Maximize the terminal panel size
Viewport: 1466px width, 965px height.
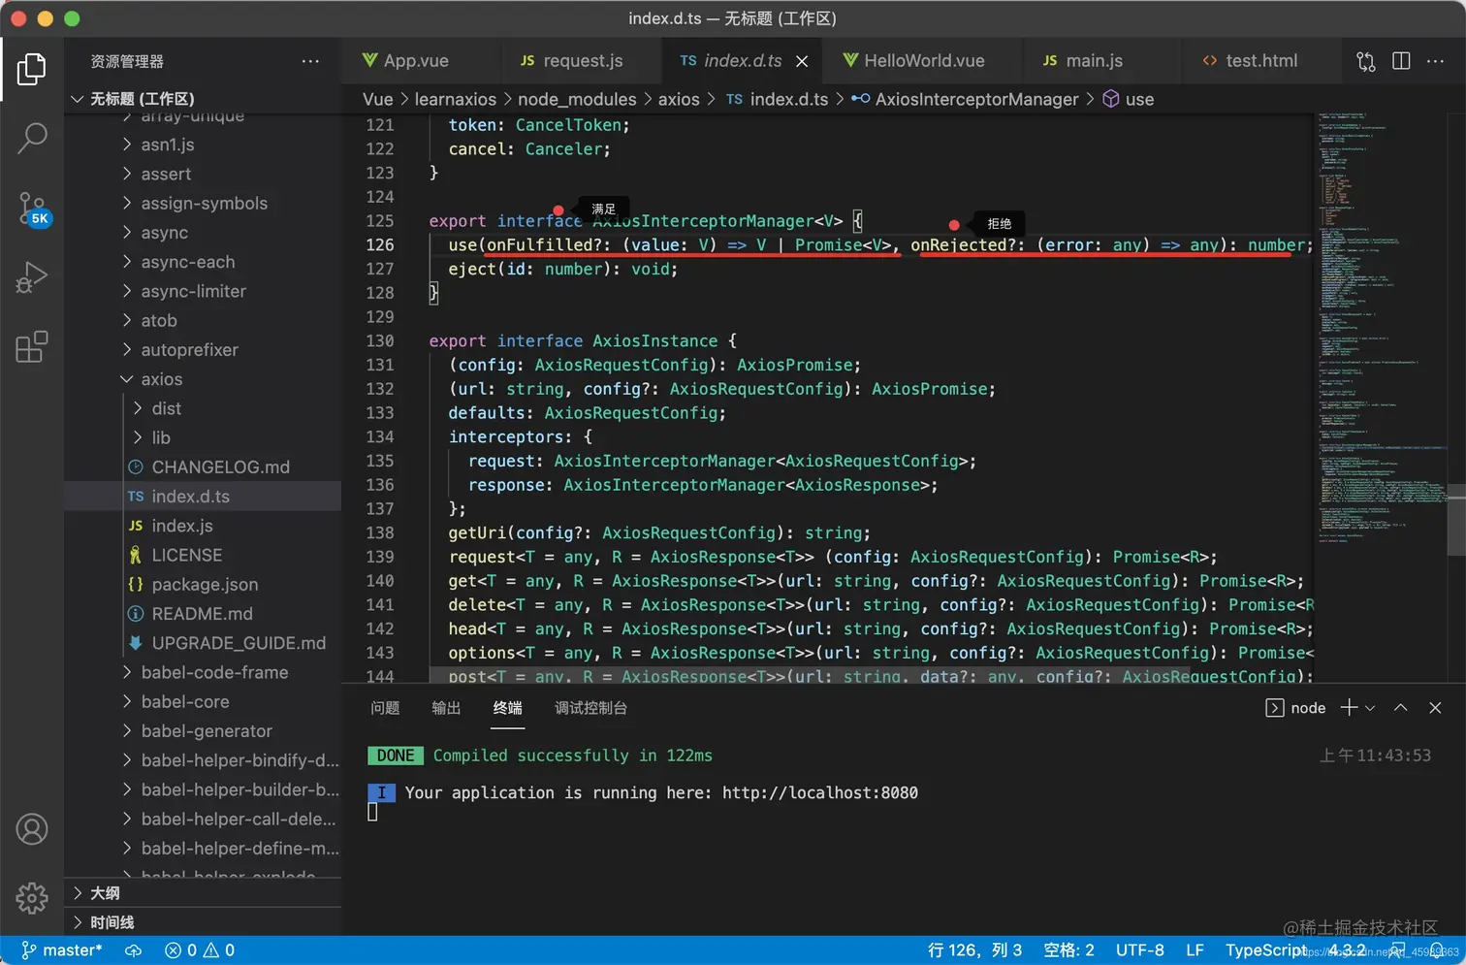pos(1401,708)
